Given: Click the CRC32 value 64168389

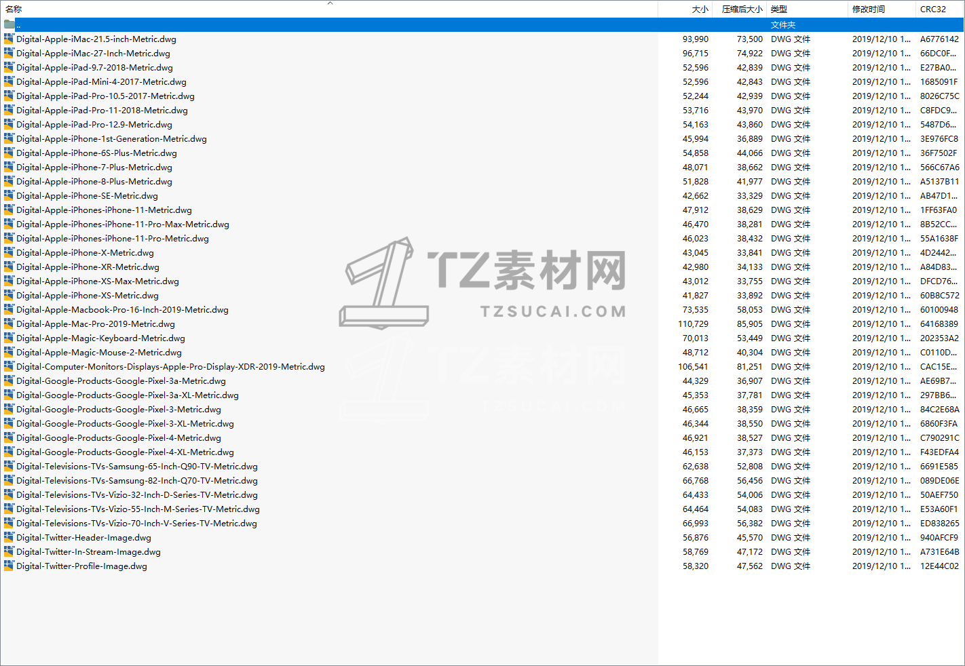Looking at the screenshot, I should pos(940,324).
